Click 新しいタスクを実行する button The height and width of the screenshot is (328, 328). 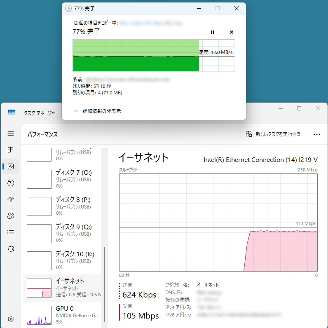[x=273, y=134]
